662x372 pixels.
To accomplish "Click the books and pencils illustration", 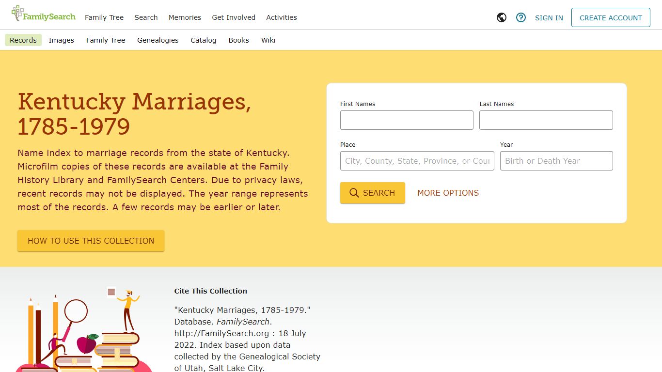I will 84,330.
